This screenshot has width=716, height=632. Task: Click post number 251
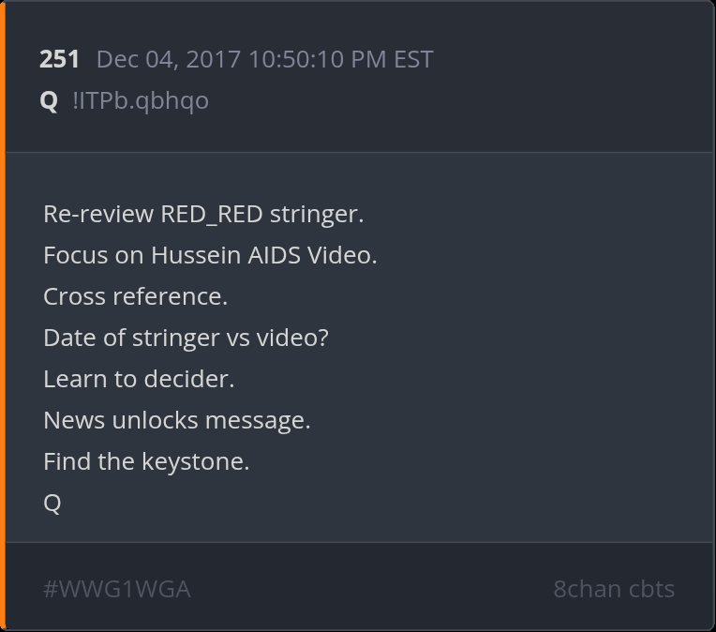click(59, 59)
